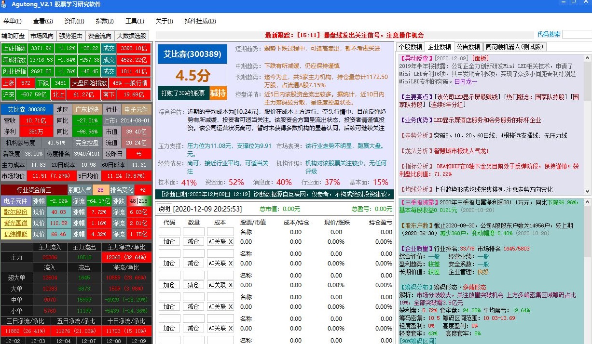The height and width of the screenshot is (344, 592).
Task: Click X beside AI关联 in first holding row
Action: coord(230,242)
